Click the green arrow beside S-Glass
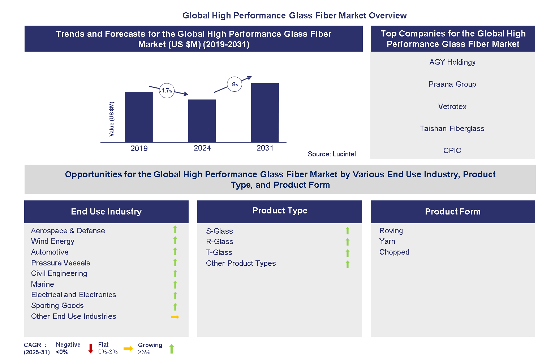The width and height of the screenshot is (555, 364). (348, 231)
